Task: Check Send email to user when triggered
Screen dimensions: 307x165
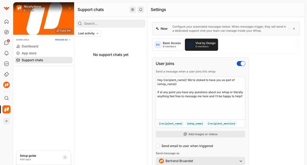Action: pyautogui.click(x=158, y=146)
